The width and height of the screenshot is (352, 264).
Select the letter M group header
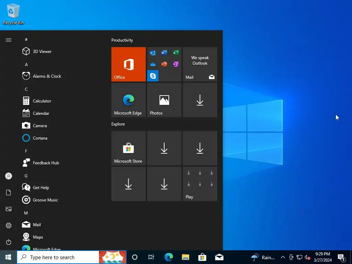click(x=26, y=213)
